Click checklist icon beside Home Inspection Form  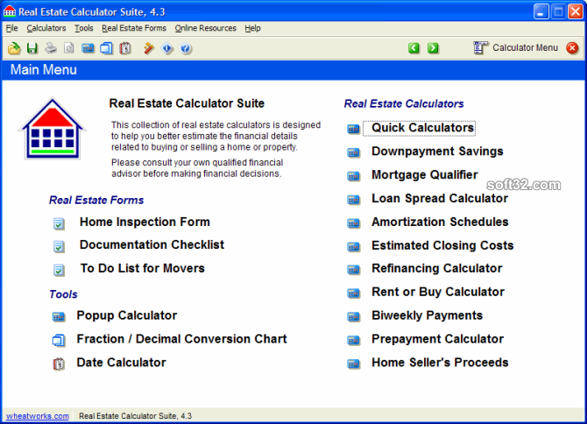59,223
